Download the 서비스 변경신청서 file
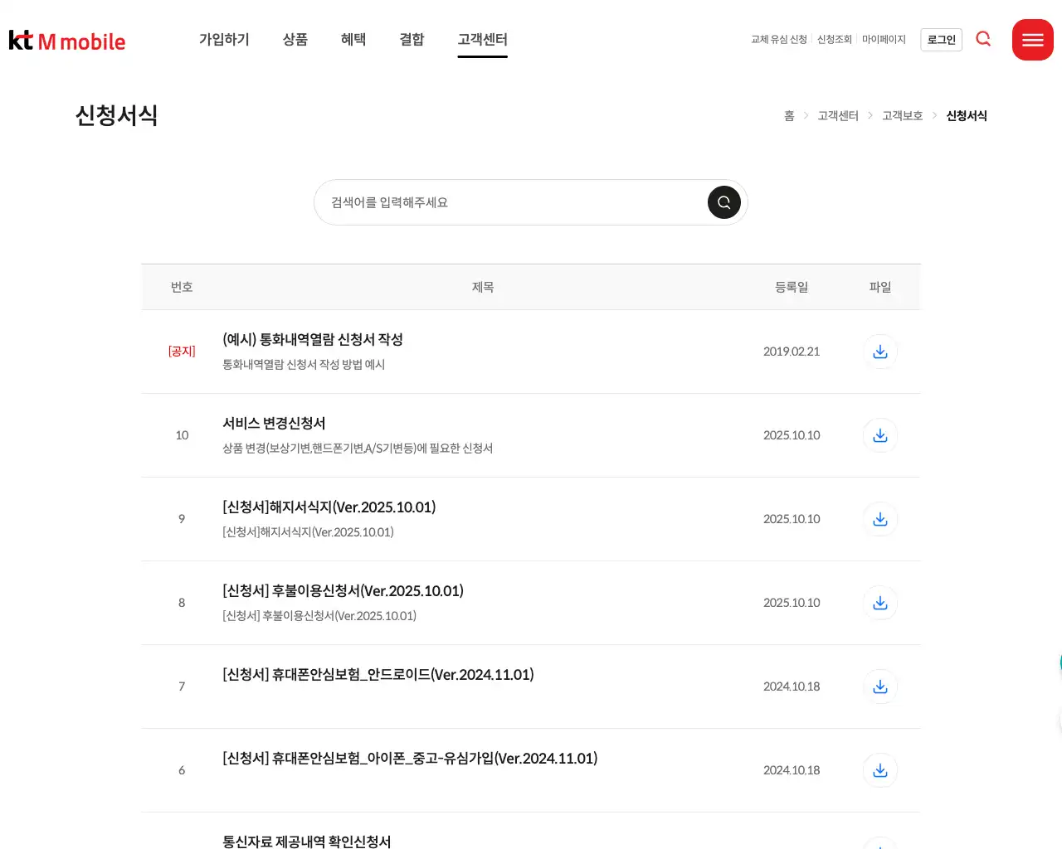The height and width of the screenshot is (849, 1062). pyautogui.click(x=879, y=435)
